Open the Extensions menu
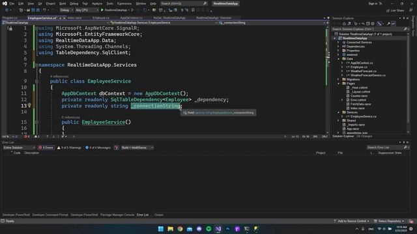The width and height of the screenshot is (417, 234). click(124, 4)
